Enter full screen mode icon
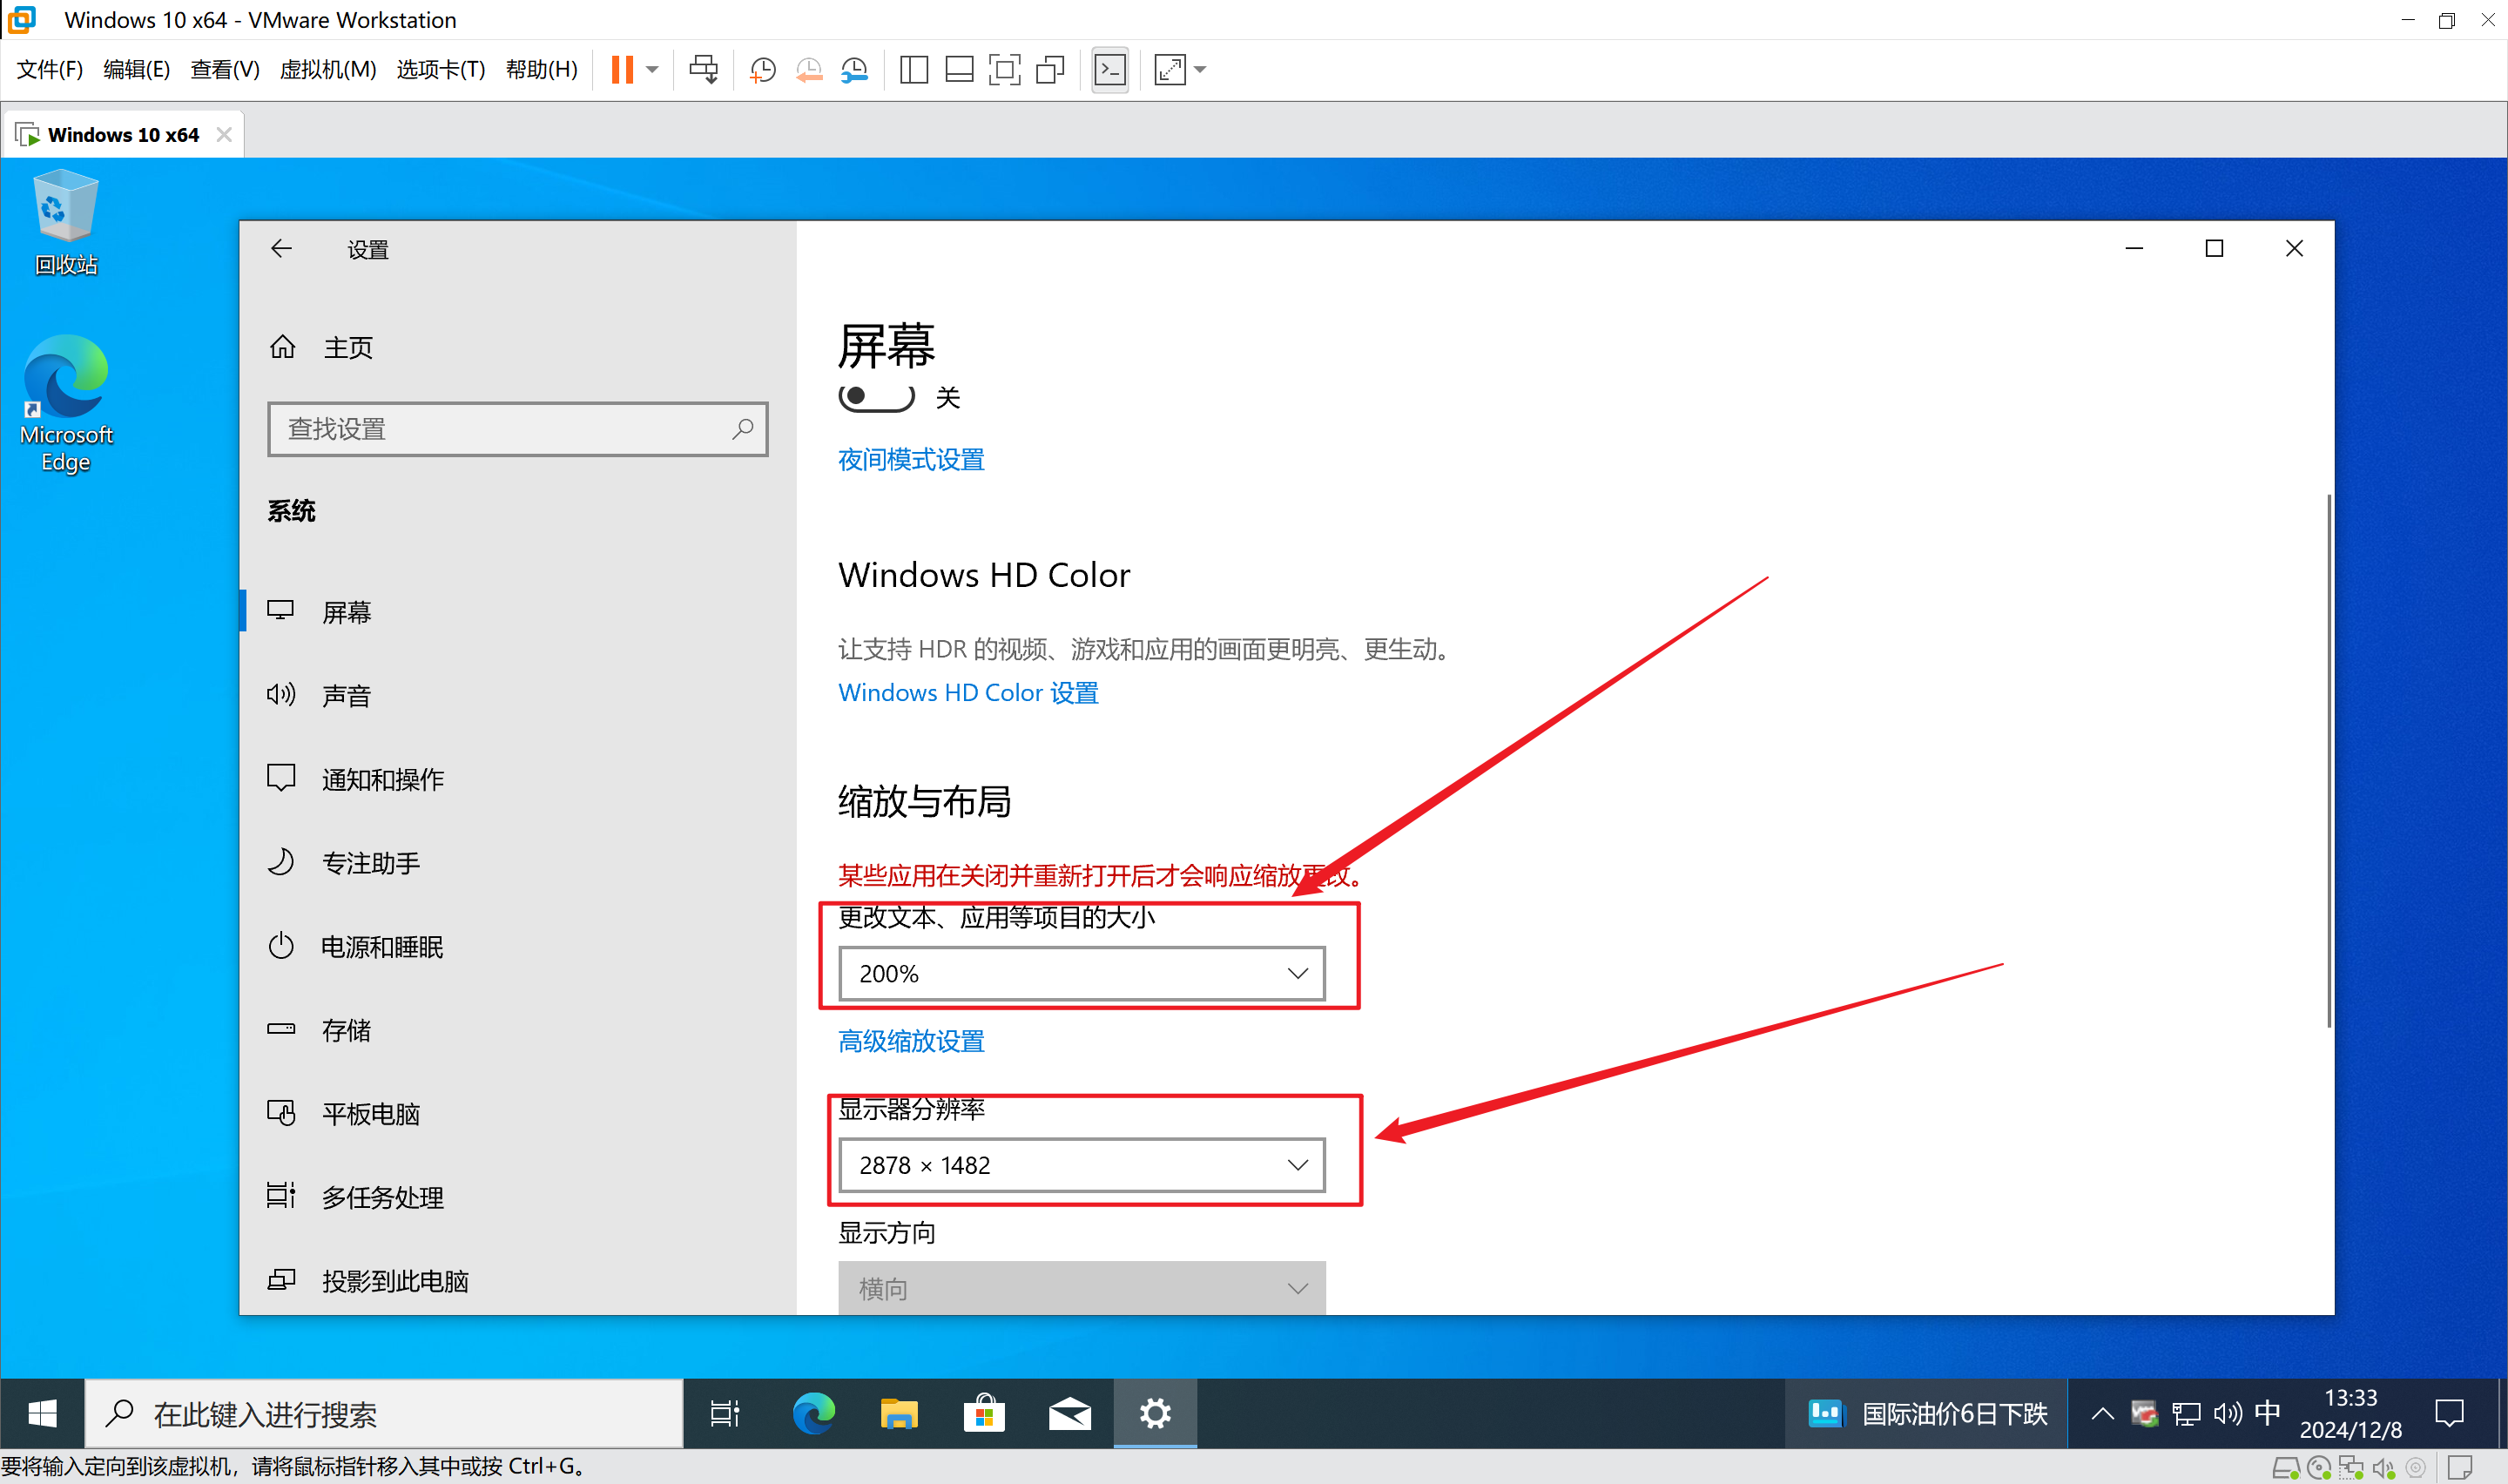Image resolution: width=2508 pixels, height=1484 pixels. (1003, 69)
